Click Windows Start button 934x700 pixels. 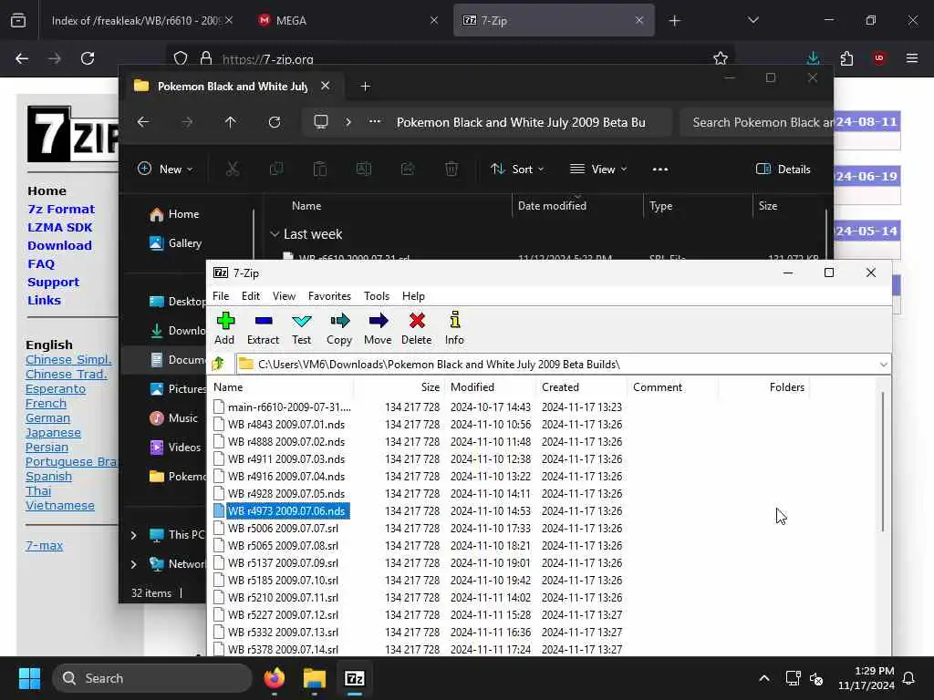(29, 678)
